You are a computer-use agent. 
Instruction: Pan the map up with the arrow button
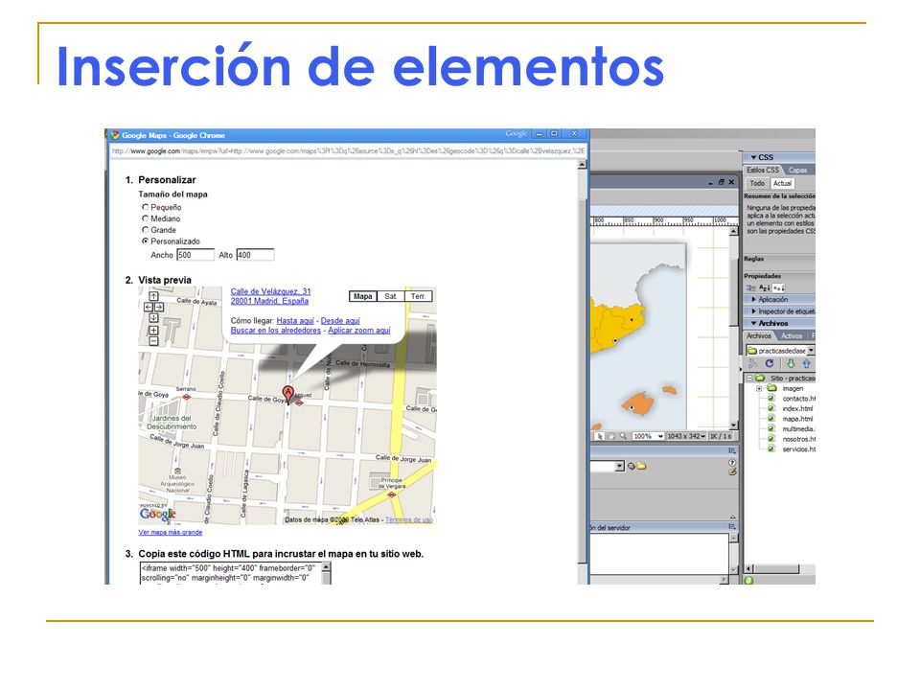[153, 296]
